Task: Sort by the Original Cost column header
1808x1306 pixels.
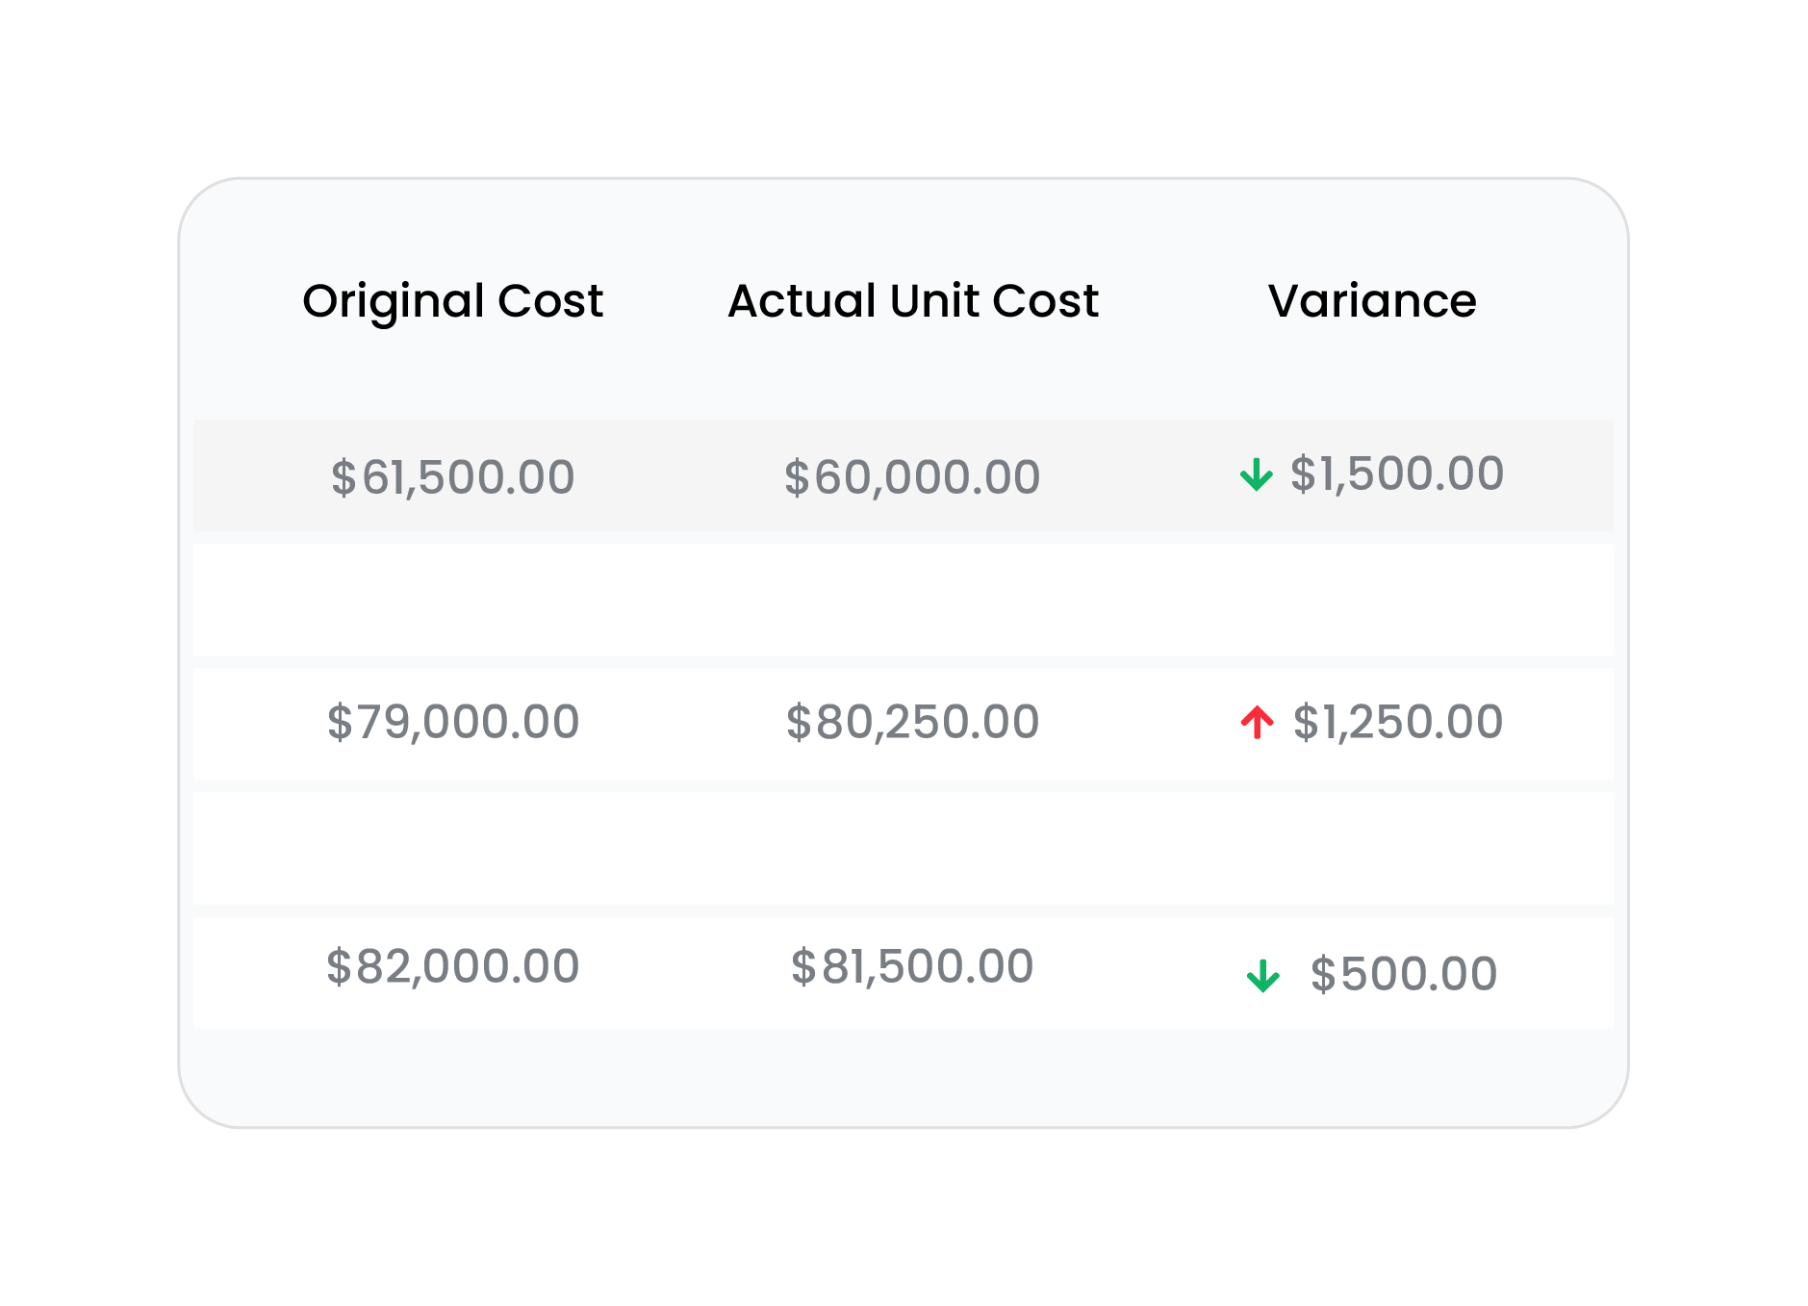Action: coord(452,301)
